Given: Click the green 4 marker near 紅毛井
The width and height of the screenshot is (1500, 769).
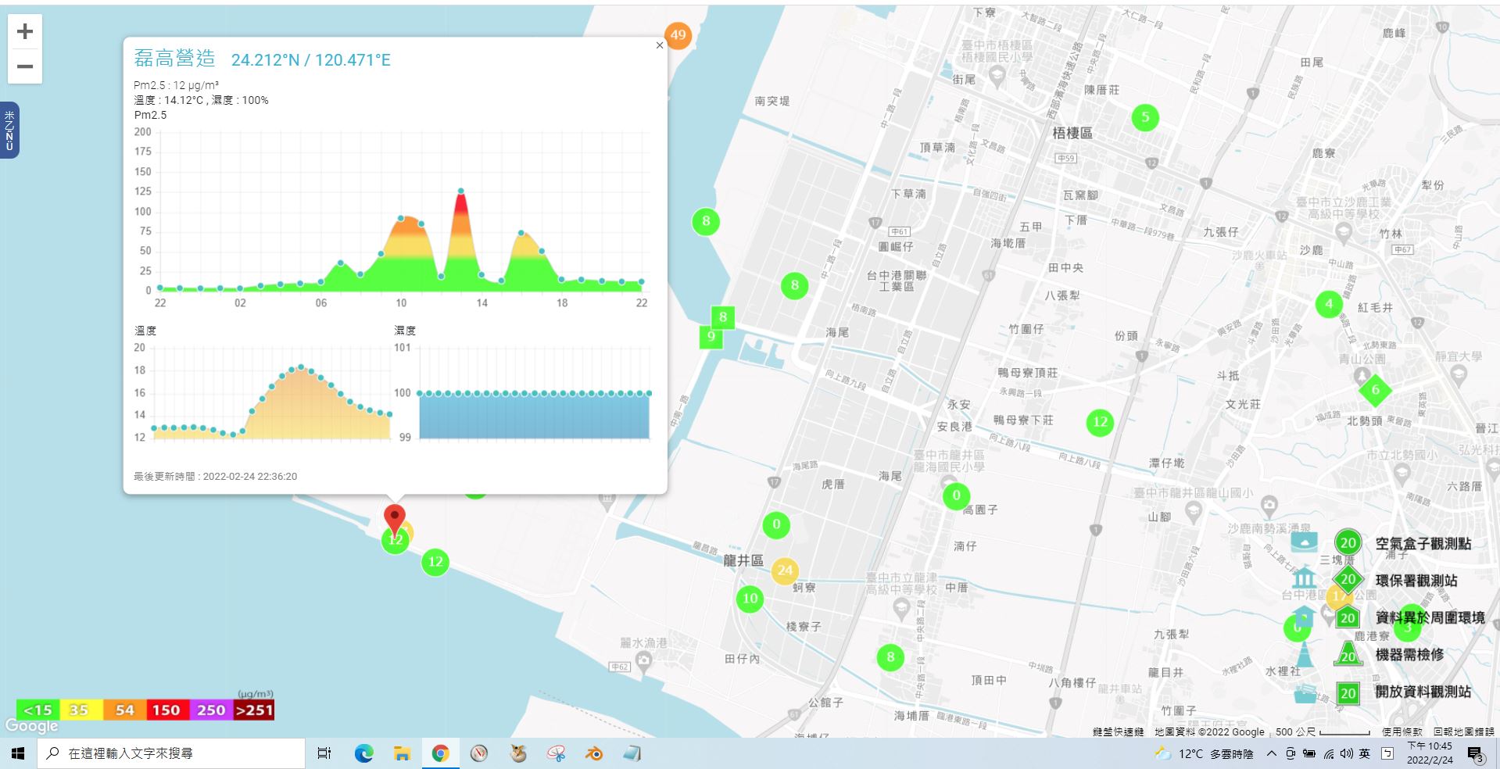Looking at the screenshot, I should tap(1329, 304).
